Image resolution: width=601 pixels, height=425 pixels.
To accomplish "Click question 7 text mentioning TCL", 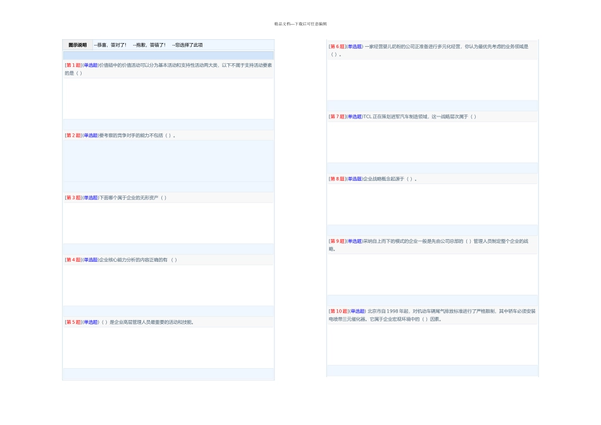I will (419, 117).
